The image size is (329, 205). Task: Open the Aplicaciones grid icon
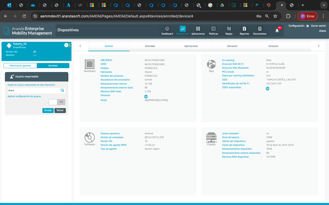pos(198,29)
